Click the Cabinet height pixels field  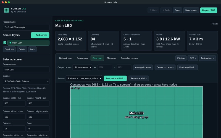click(38, 117)
